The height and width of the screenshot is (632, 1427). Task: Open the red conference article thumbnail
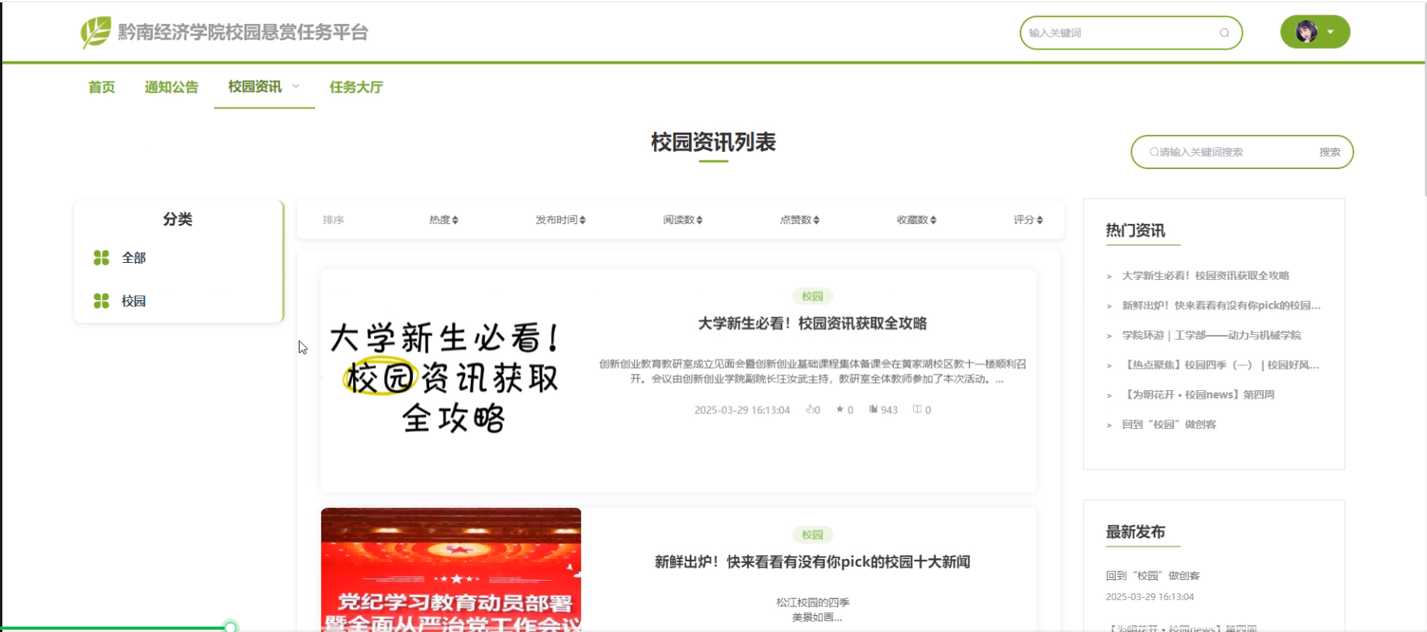(x=451, y=570)
